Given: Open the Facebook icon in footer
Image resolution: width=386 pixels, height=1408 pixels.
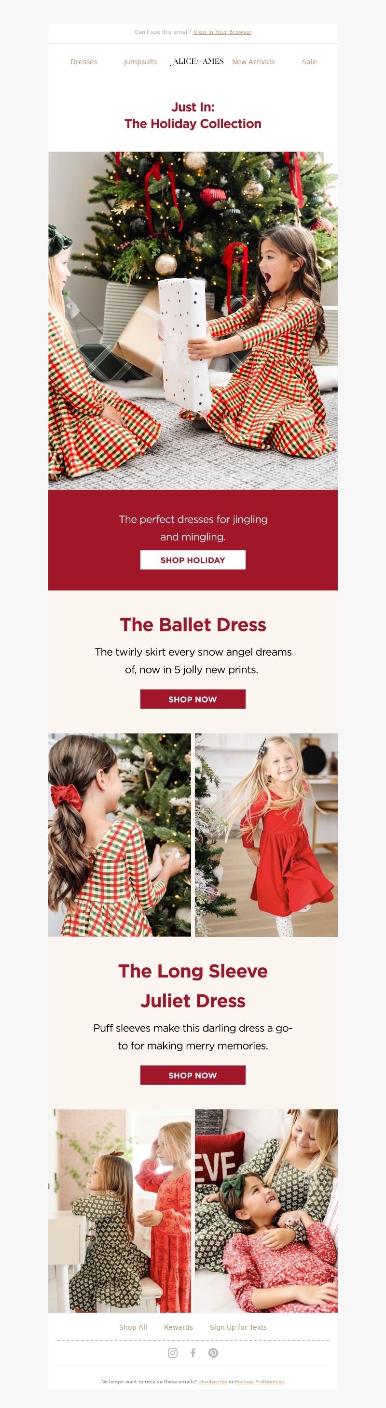Looking at the screenshot, I should click(193, 1352).
